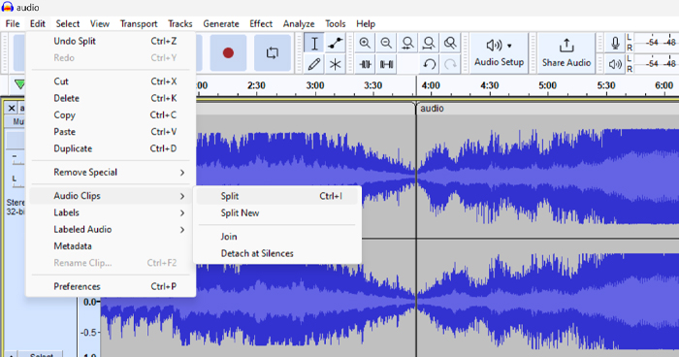Click the Undo arrow icon
Viewport: 679px width, 357px height.
(429, 65)
